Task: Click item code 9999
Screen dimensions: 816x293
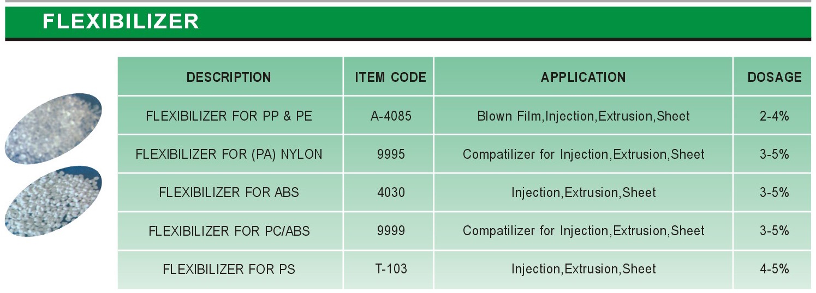Action: (x=391, y=231)
